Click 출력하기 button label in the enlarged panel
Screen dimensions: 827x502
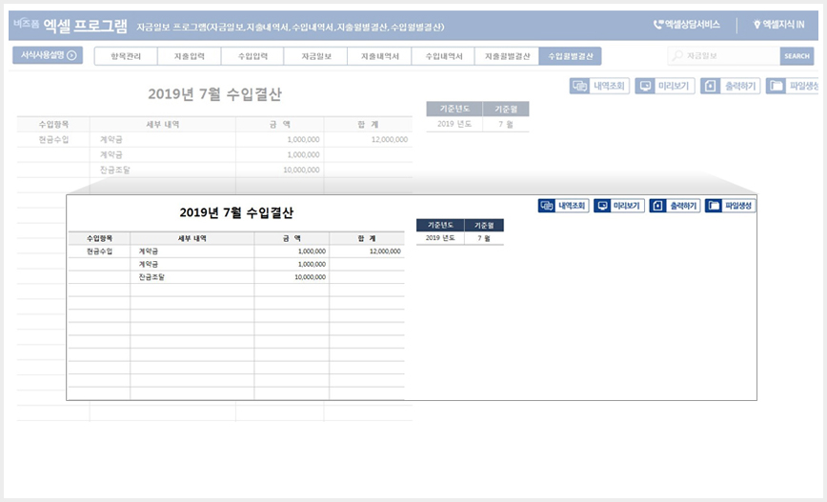(x=683, y=206)
